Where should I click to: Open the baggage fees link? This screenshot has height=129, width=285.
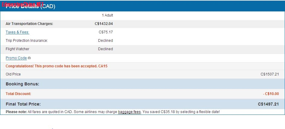click(129, 112)
